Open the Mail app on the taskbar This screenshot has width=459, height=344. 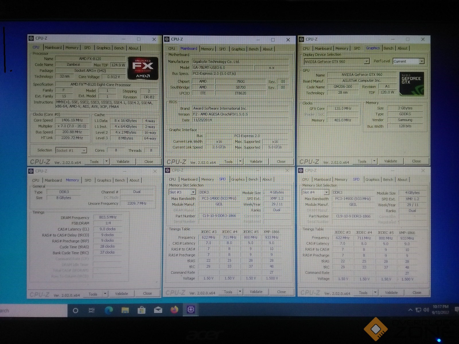coord(158,310)
